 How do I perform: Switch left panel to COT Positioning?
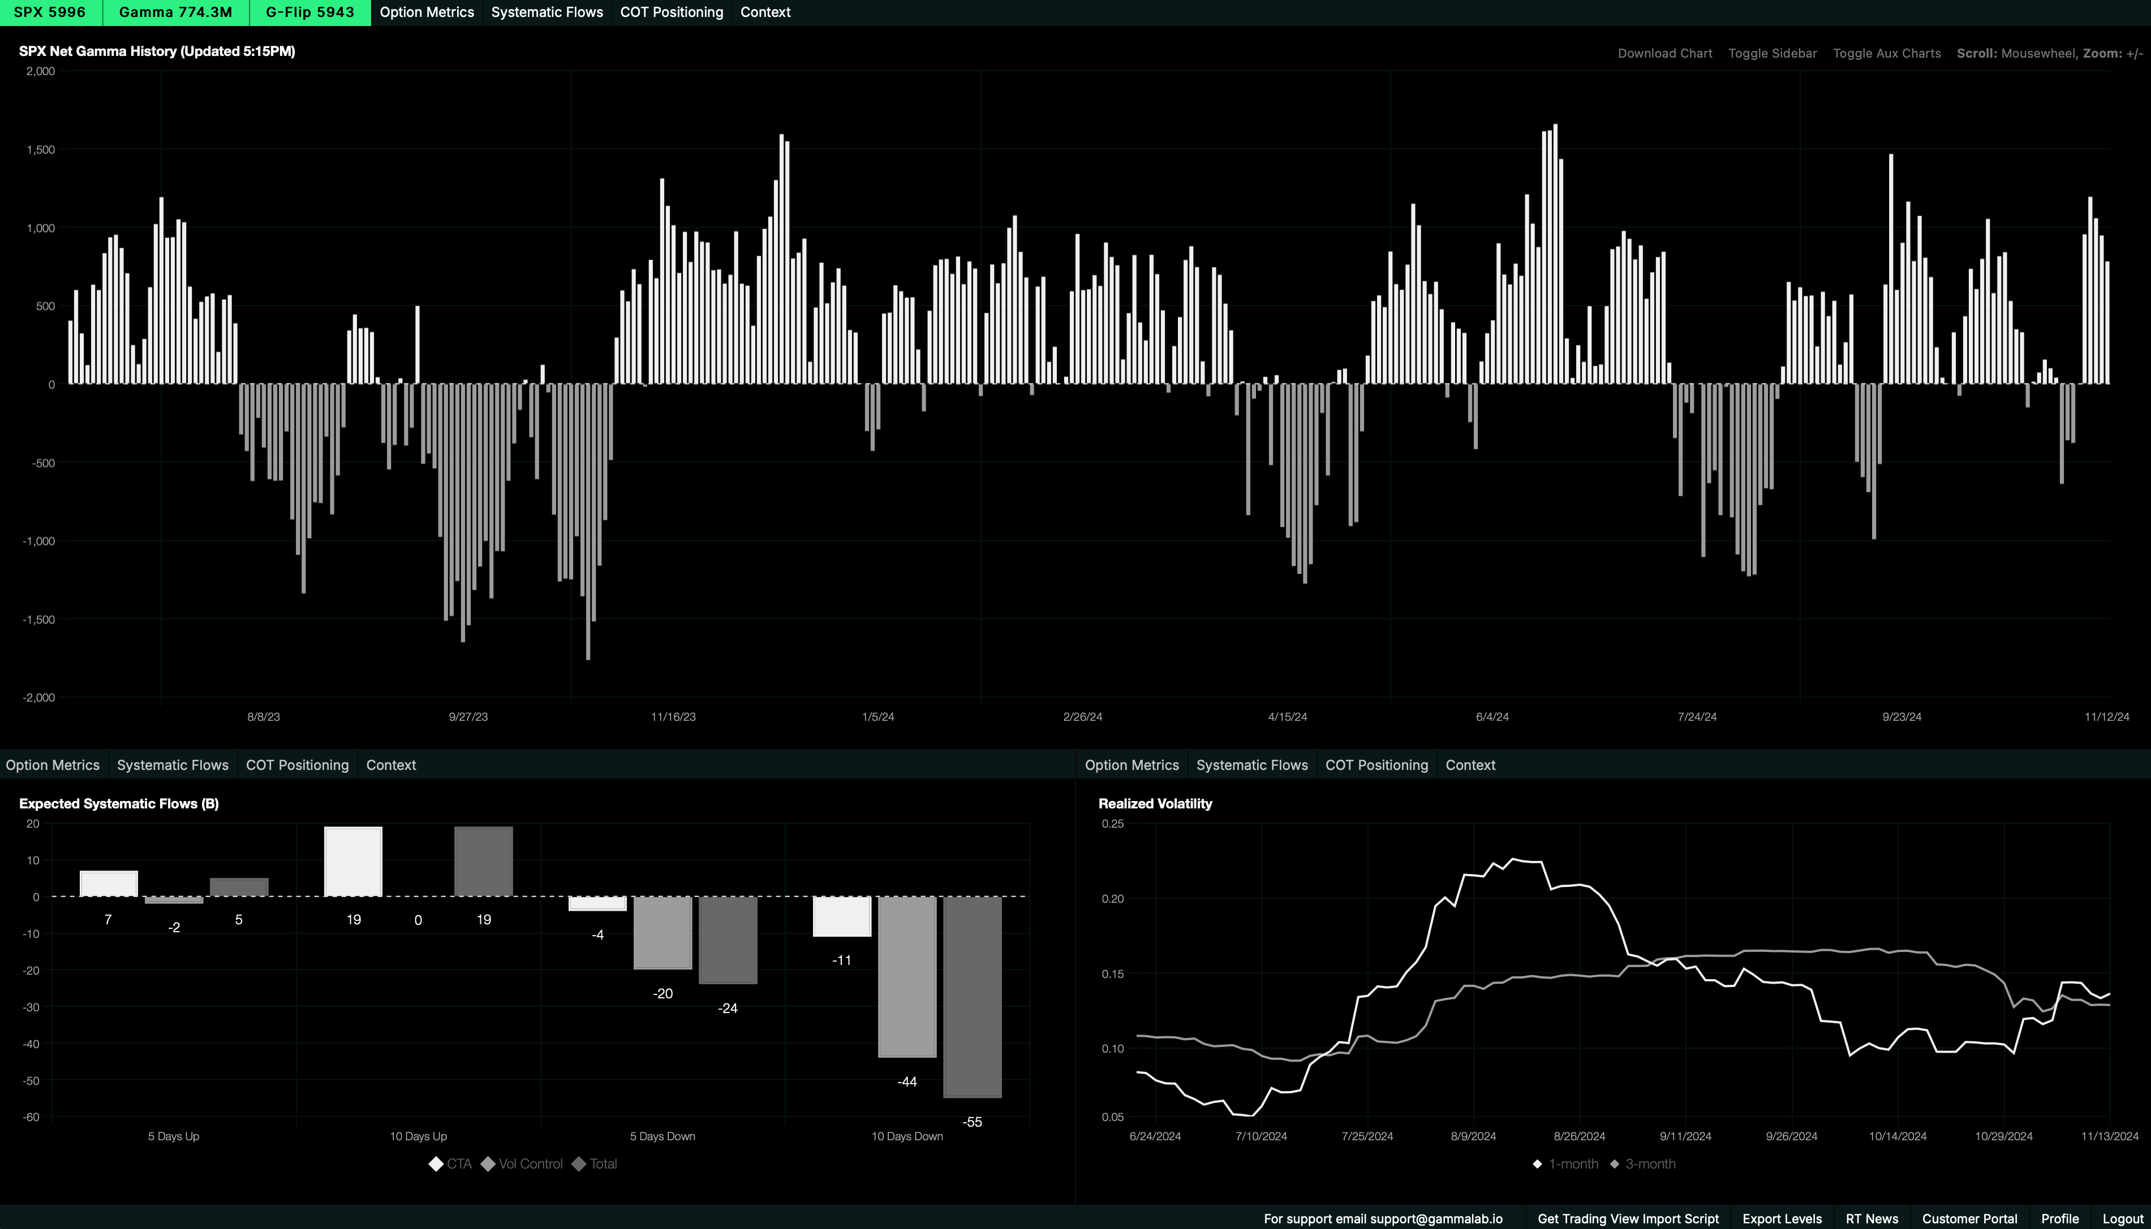click(x=297, y=765)
